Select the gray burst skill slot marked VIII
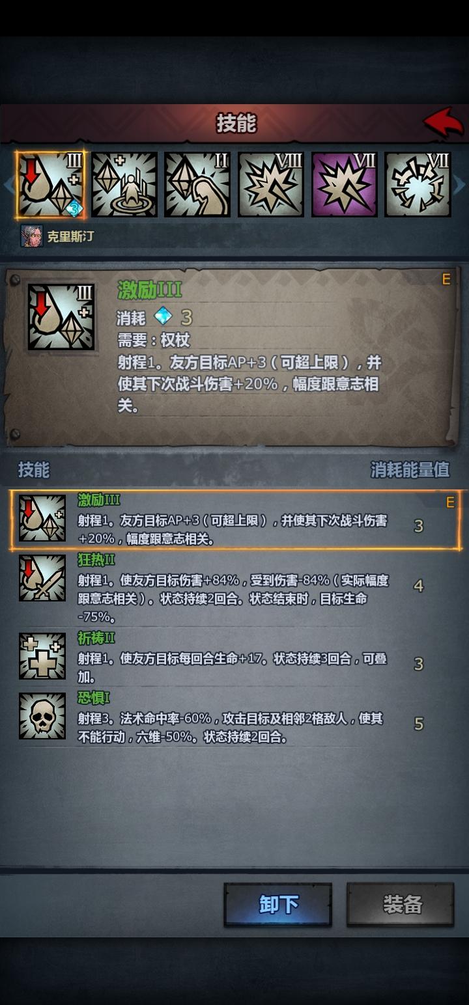The width and height of the screenshot is (469, 1005). (271, 185)
